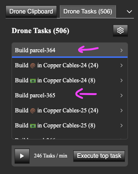This screenshot has width=138, height=174.
Task: Expand chevron for Copper Cables-25 (8) task
Action: pos(122,126)
